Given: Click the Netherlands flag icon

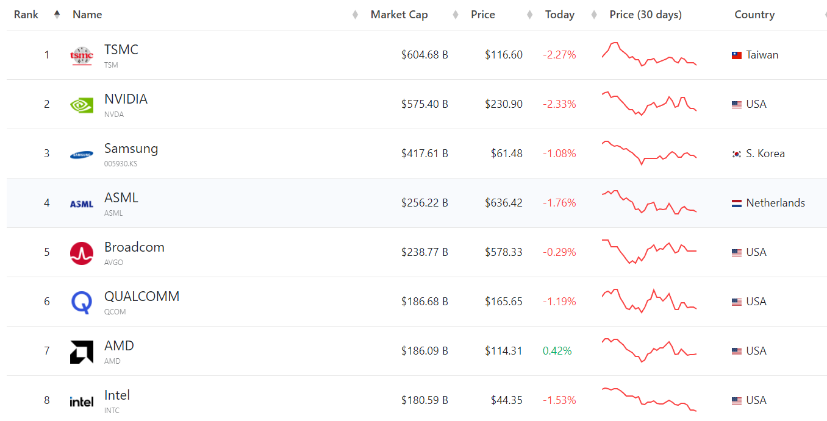Looking at the screenshot, I should click(737, 203).
